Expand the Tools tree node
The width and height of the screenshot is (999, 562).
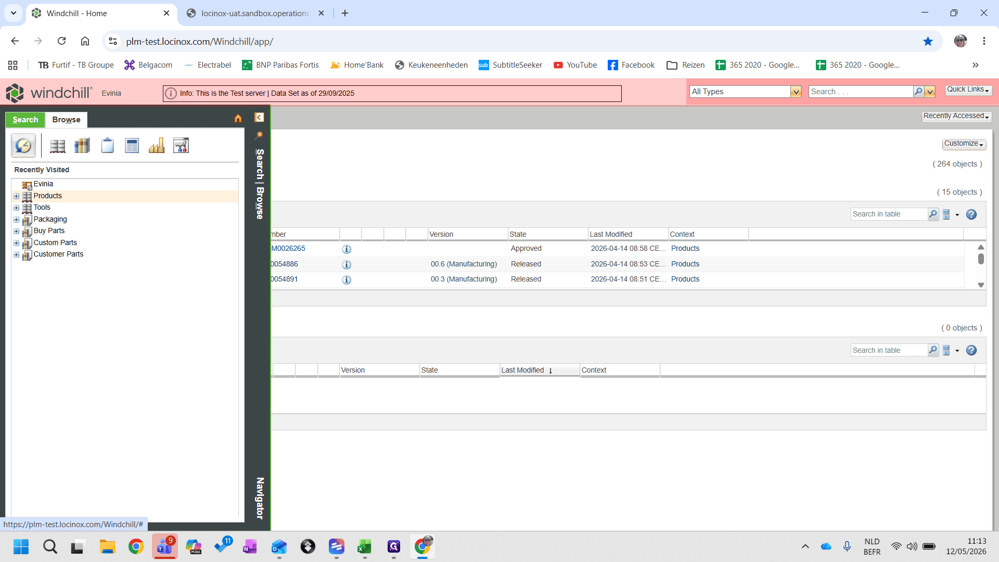click(x=17, y=208)
